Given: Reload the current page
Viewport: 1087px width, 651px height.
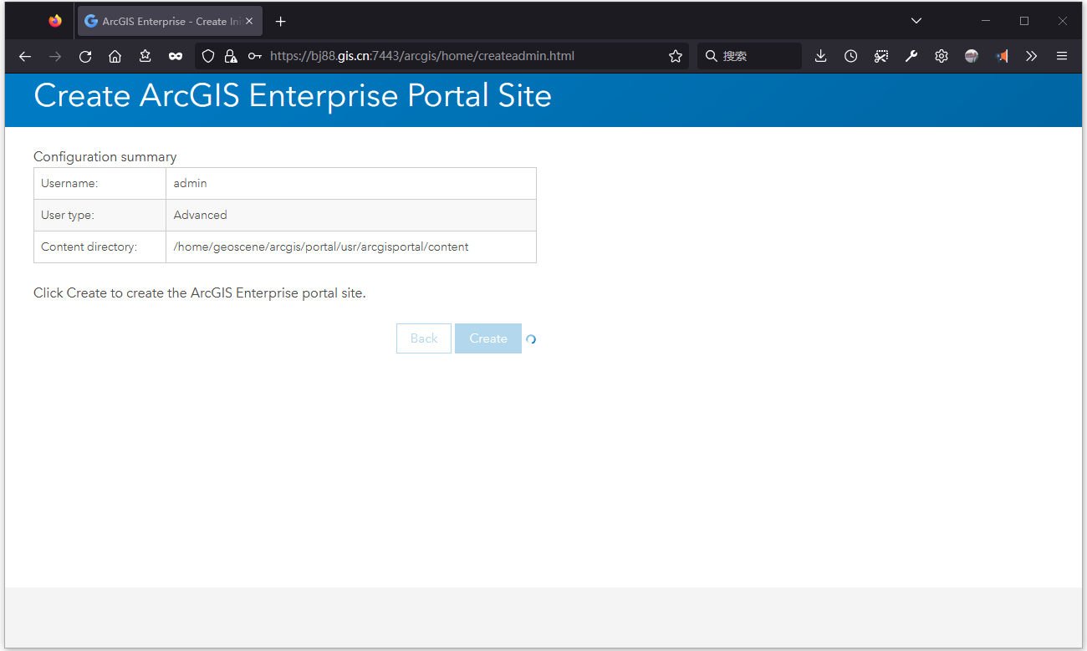Looking at the screenshot, I should coord(85,56).
